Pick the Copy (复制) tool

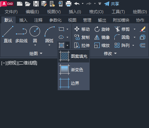click(82, 37)
